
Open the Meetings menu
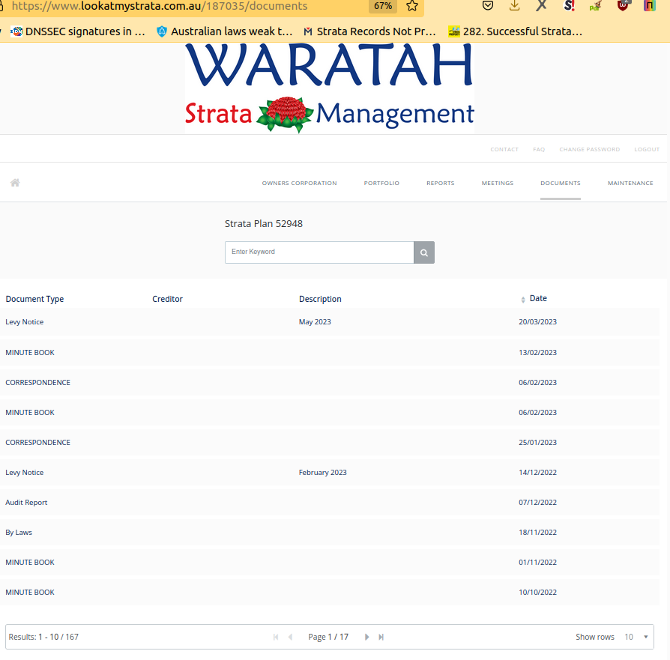pos(498,184)
